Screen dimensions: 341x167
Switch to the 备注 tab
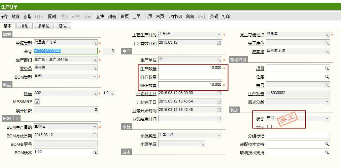(63, 26)
